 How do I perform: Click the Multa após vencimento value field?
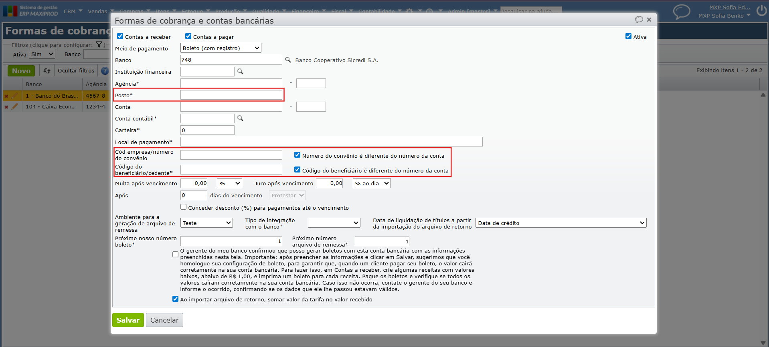click(x=194, y=183)
